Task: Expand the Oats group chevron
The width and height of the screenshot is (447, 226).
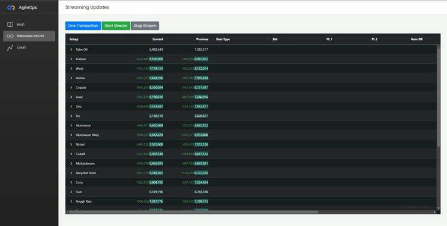Action: [x=72, y=192]
